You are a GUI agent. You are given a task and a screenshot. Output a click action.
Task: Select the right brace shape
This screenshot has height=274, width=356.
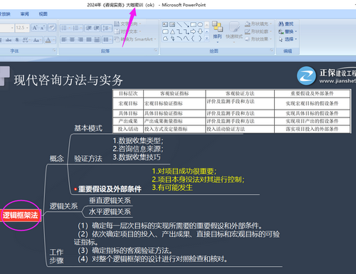200,38
